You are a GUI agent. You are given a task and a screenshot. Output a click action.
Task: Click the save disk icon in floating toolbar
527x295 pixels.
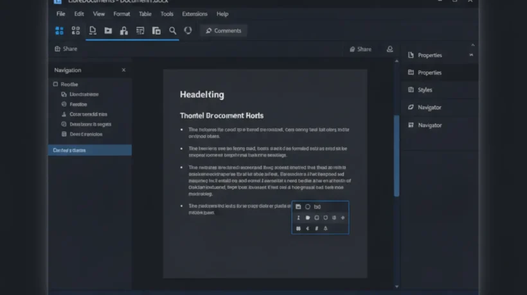click(298, 207)
